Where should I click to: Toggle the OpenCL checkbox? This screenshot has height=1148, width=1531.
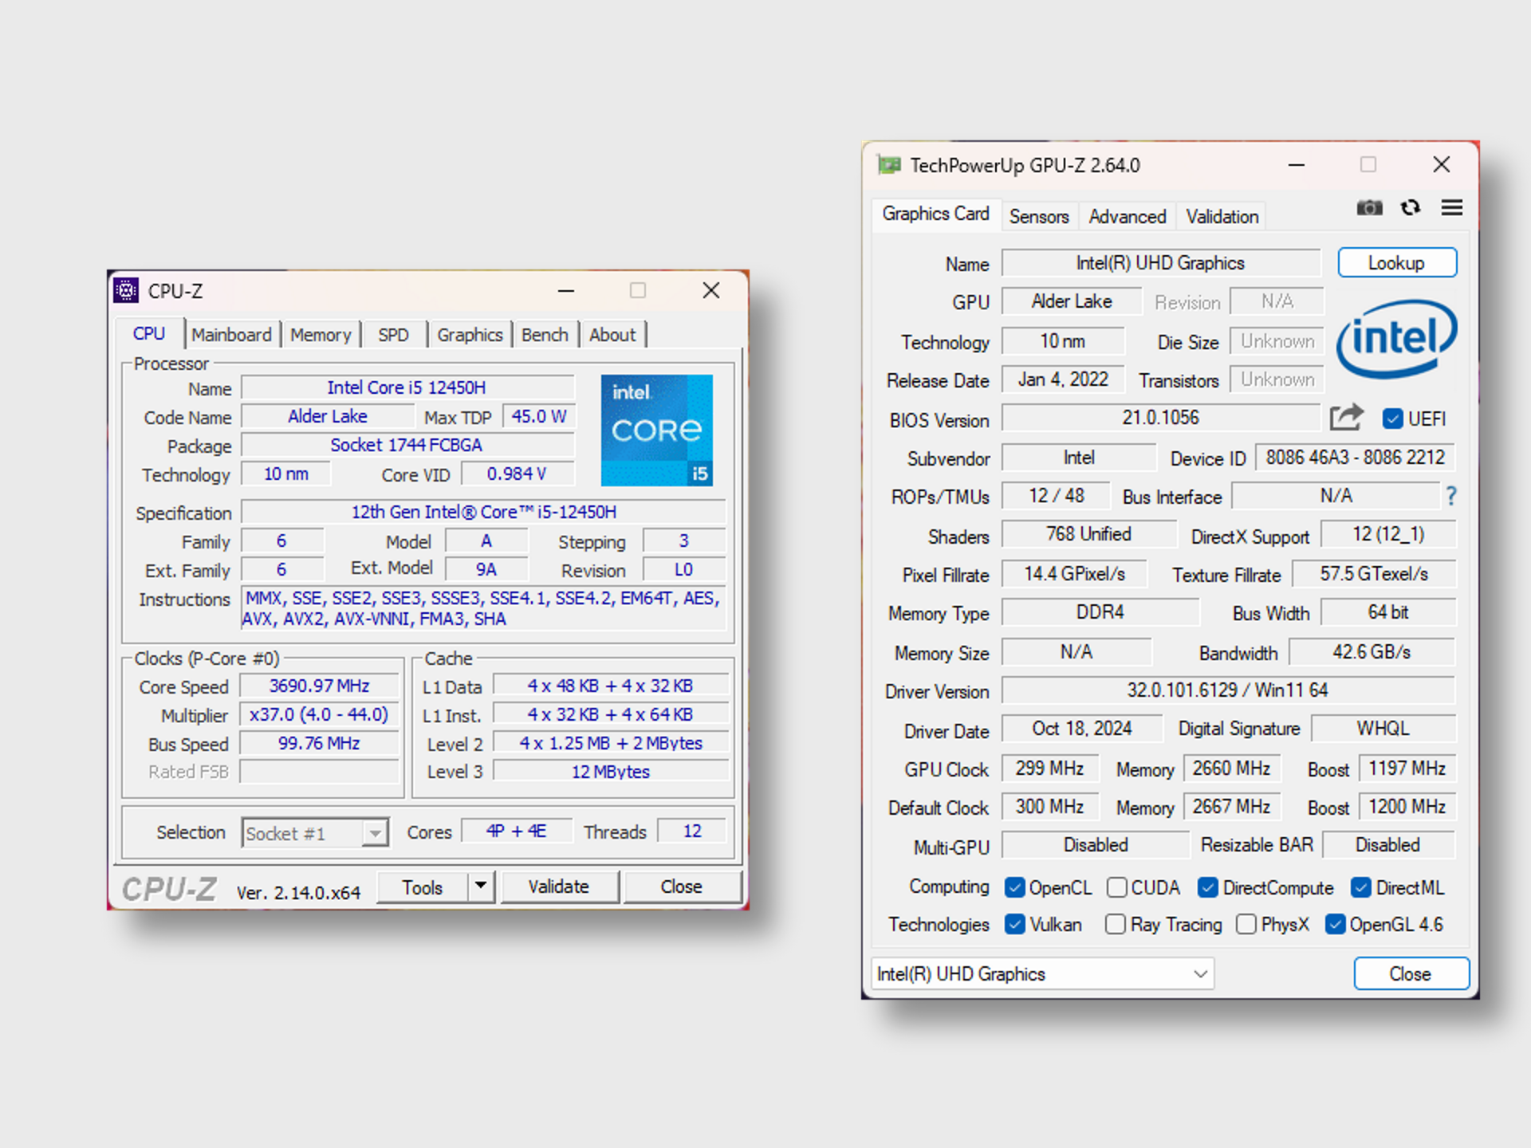(x=1014, y=887)
